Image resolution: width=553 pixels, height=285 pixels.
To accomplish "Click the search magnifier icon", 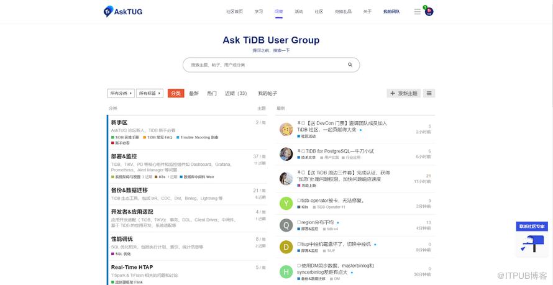I will coord(350,65).
